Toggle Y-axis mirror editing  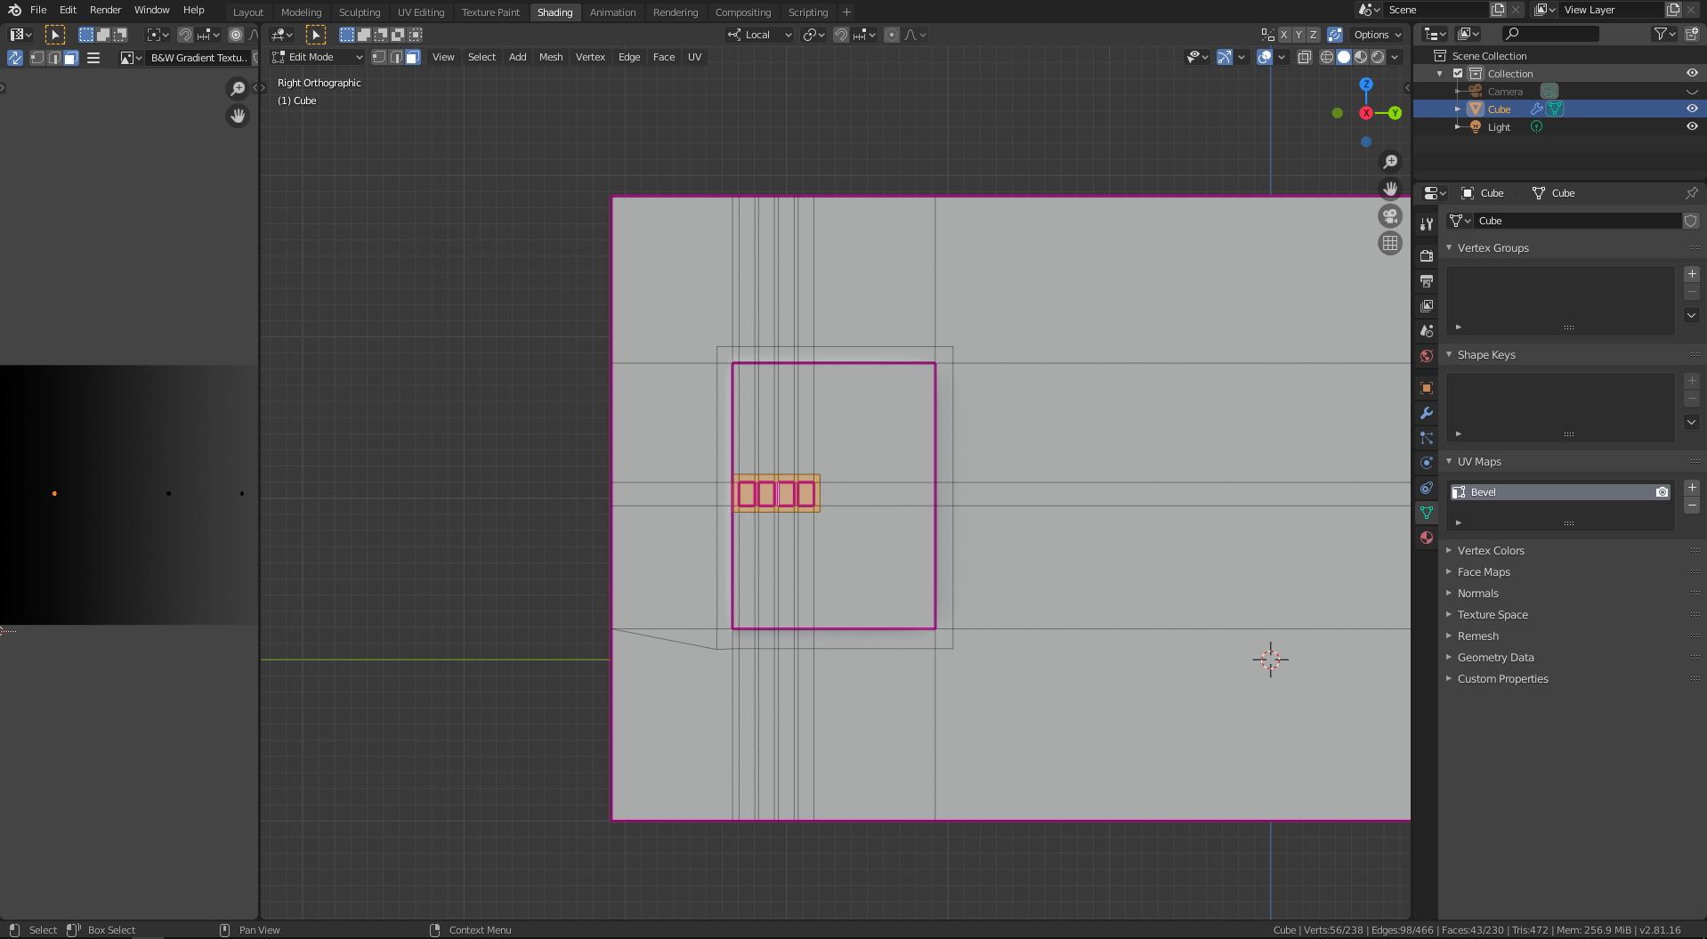1298,35
